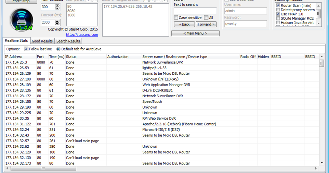
Task: Open the < Main Menu > button
Action: tap(195, 33)
